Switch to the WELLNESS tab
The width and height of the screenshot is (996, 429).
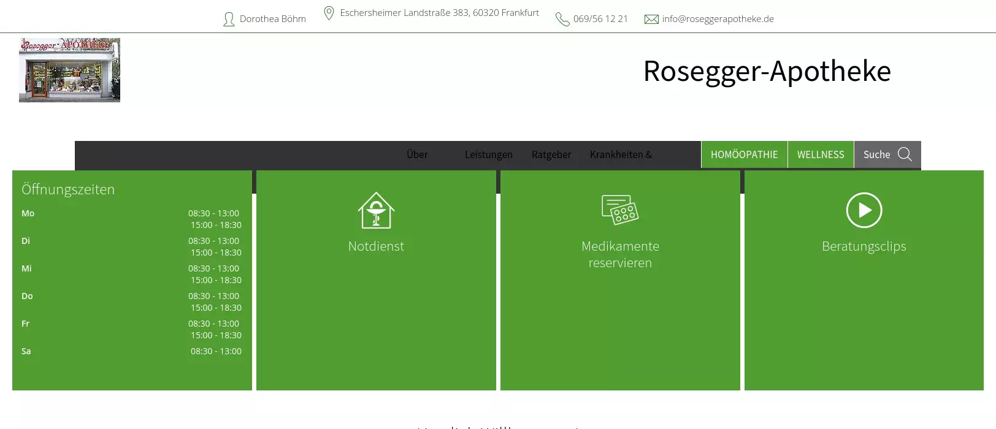[x=821, y=154]
